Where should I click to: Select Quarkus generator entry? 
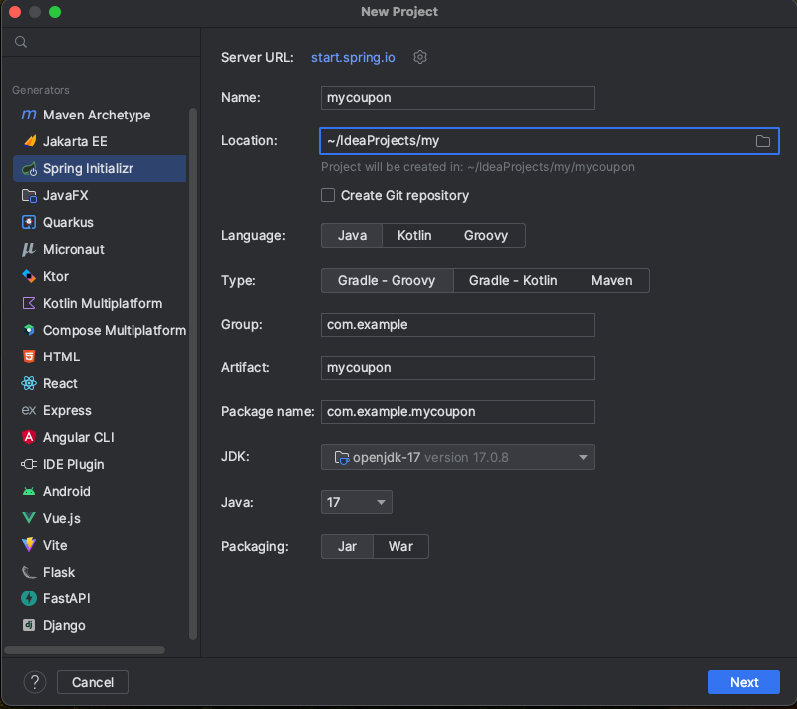(100, 222)
